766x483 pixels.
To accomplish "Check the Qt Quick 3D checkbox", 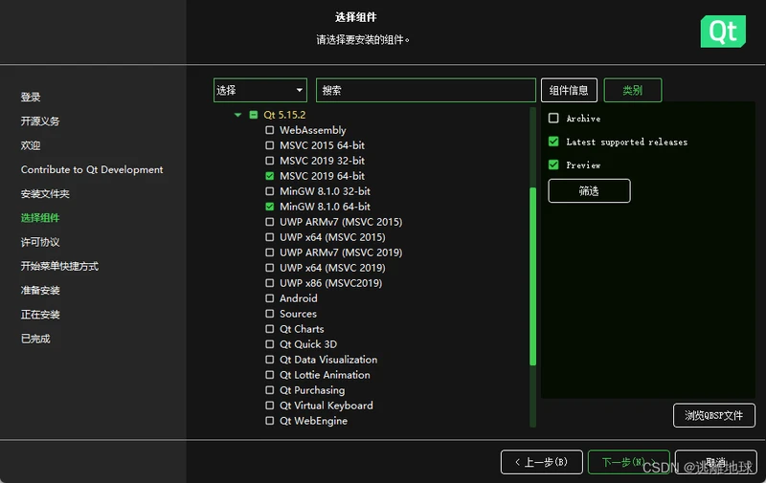I will (x=270, y=344).
